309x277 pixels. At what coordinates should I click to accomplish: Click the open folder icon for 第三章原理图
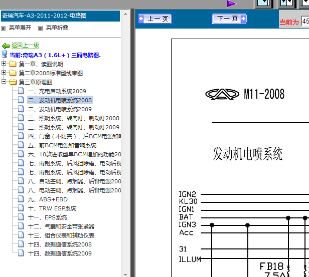point(13,82)
